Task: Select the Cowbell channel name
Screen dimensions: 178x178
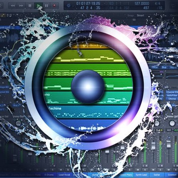Action: tap(172, 175)
